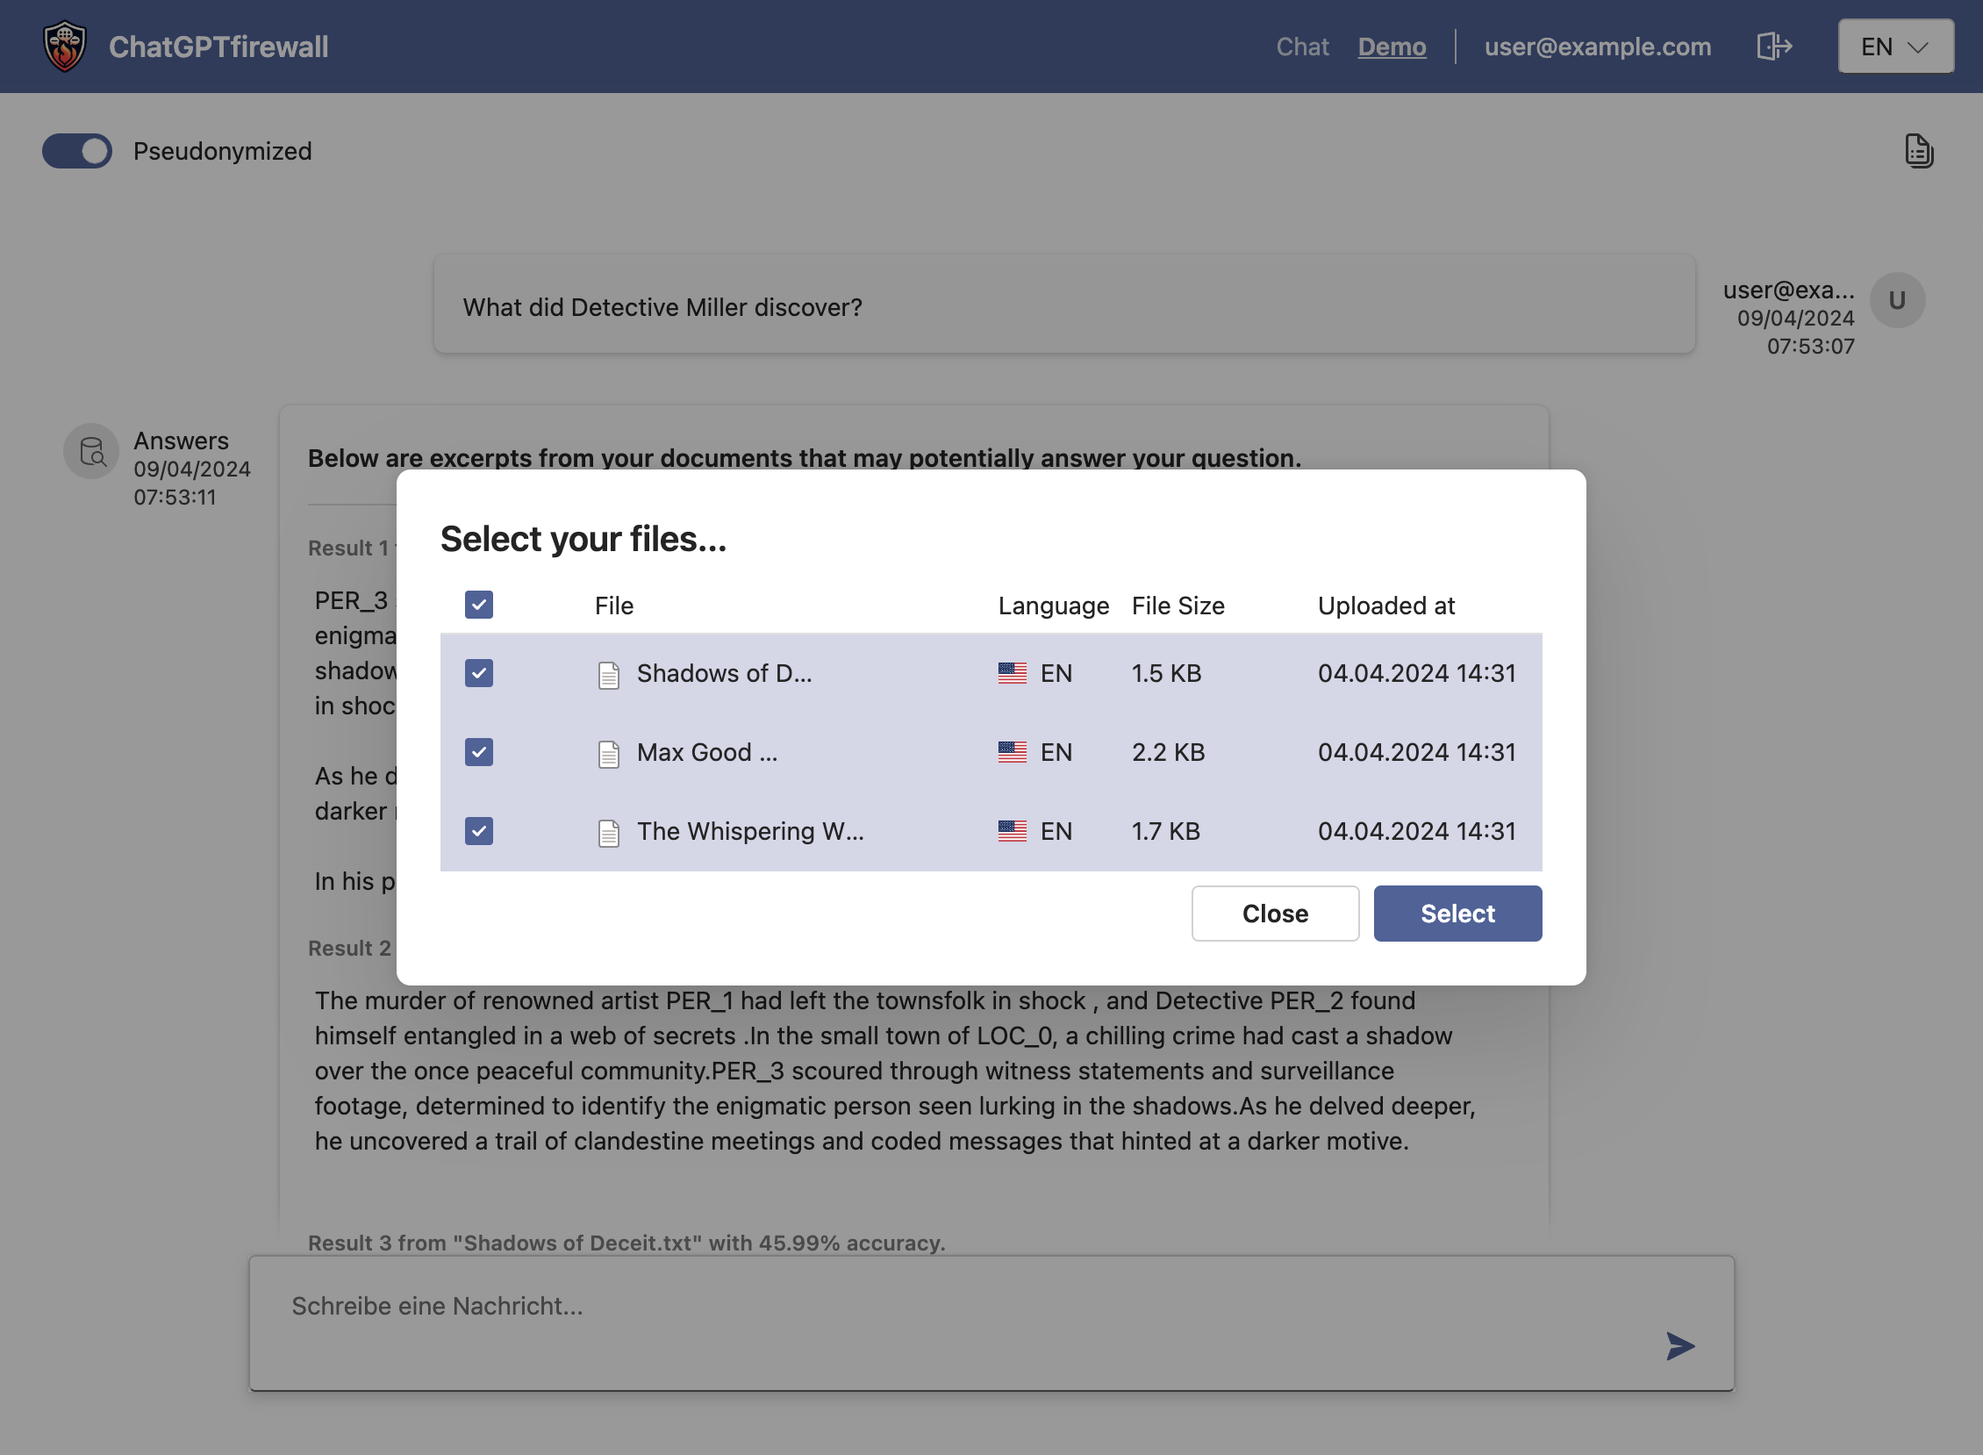Click the send message arrow icon
1983x1455 pixels.
1679,1345
